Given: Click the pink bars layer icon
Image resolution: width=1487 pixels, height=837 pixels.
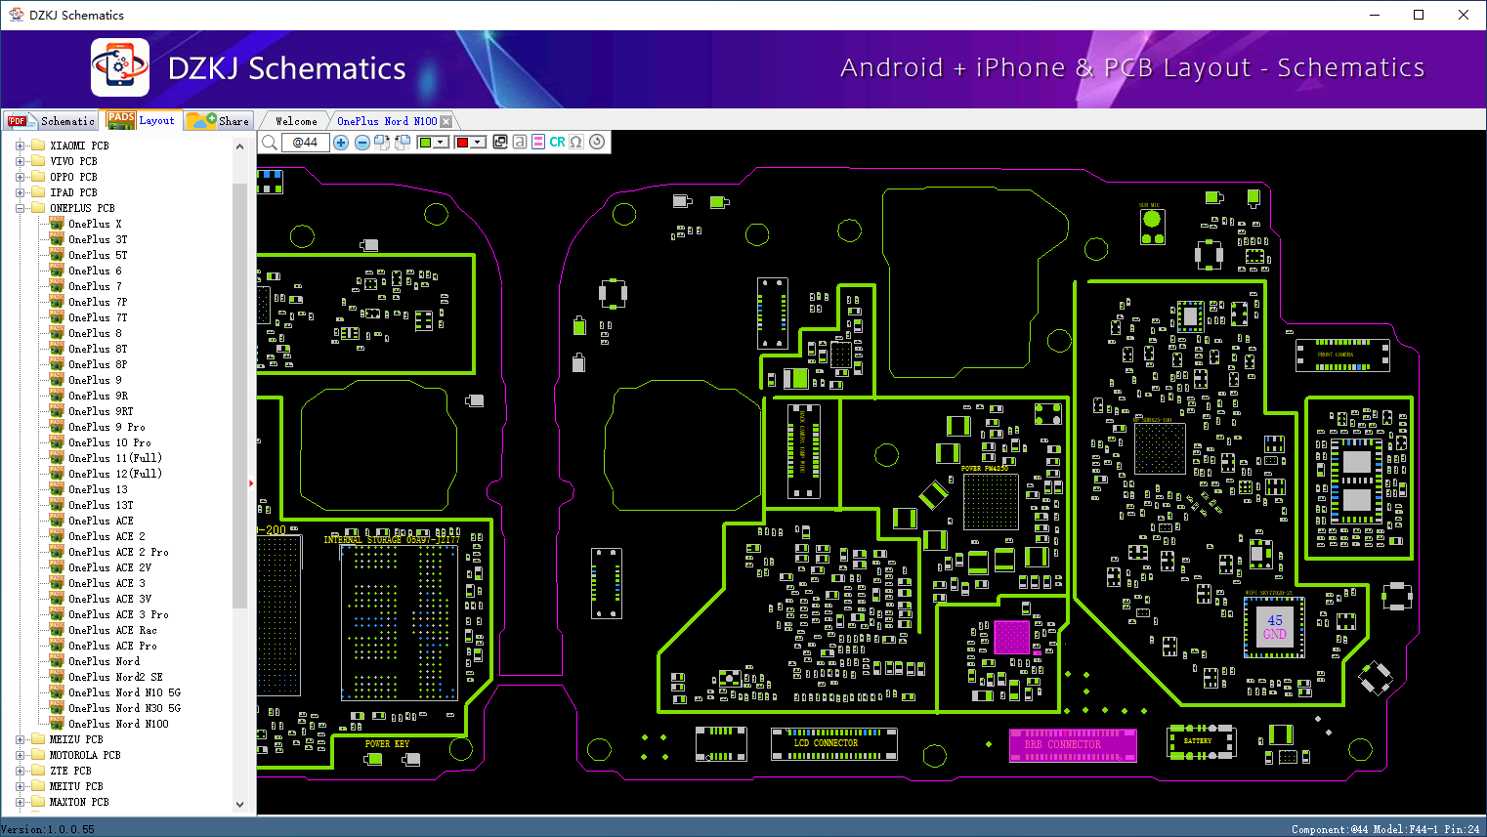Looking at the screenshot, I should tap(538, 143).
